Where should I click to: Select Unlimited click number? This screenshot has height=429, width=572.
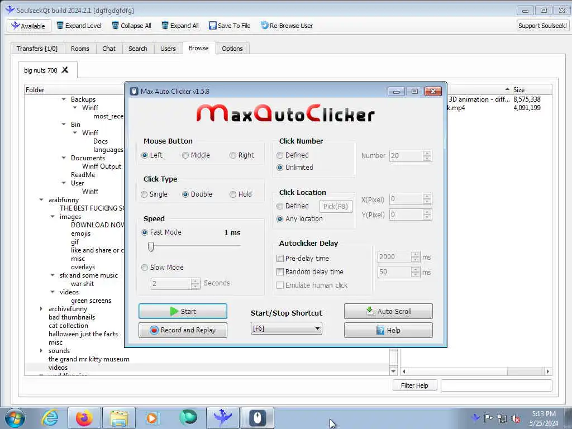(x=280, y=168)
